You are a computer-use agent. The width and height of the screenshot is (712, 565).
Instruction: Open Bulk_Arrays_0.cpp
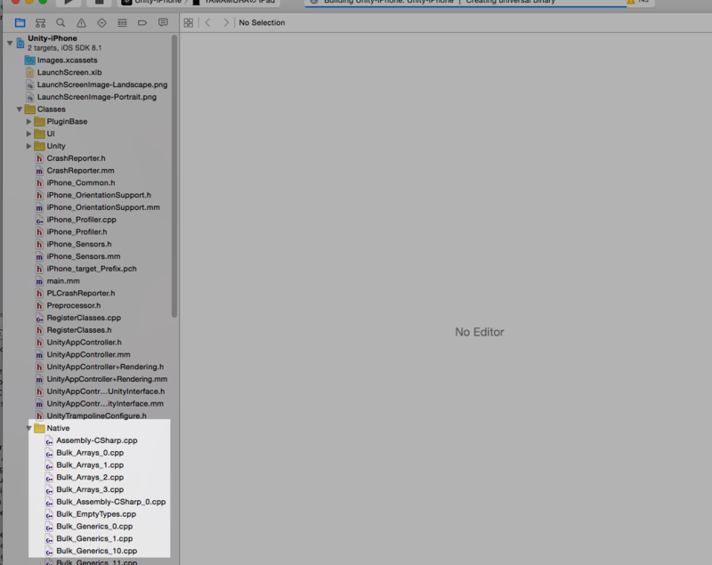click(x=91, y=453)
